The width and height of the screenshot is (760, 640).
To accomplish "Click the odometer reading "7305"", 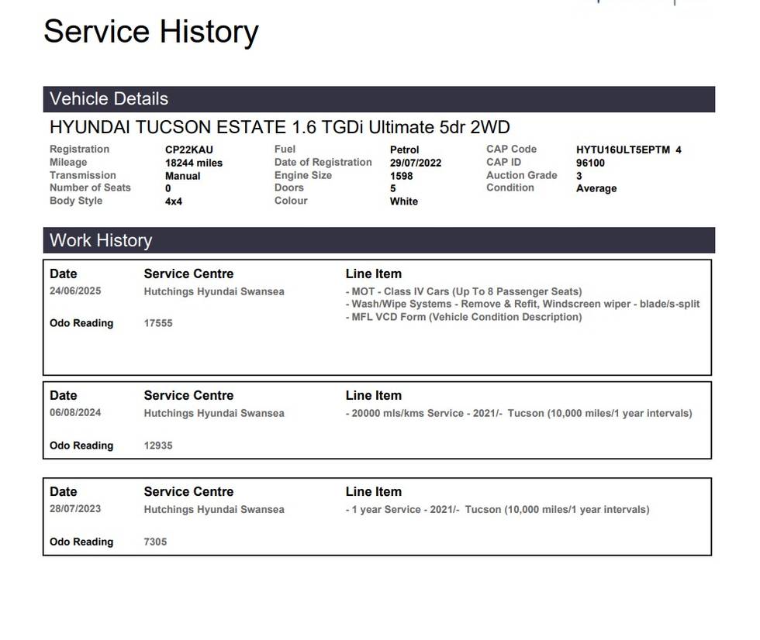I will (155, 542).
